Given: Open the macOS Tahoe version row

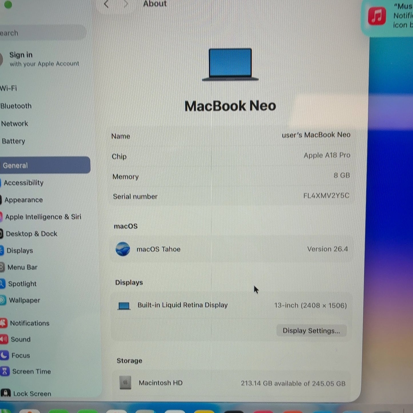Looking at the screenshot, I should [232, 249].
